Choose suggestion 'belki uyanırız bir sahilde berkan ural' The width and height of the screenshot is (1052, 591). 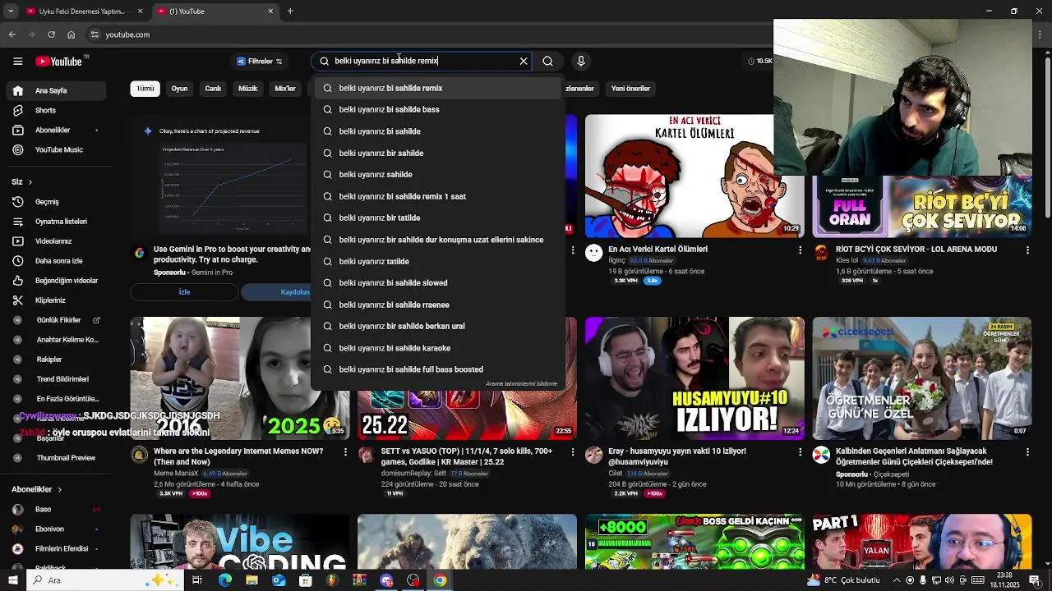coord(437,326)
